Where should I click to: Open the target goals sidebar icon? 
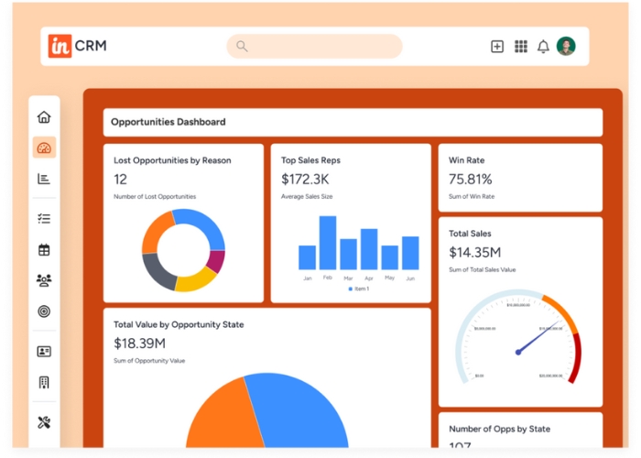pyautogui.click(x=44, y=311)
